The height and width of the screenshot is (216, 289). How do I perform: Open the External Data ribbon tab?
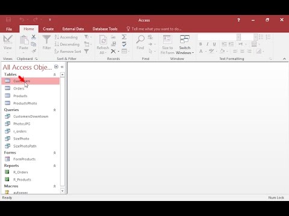tap(73, 29)
